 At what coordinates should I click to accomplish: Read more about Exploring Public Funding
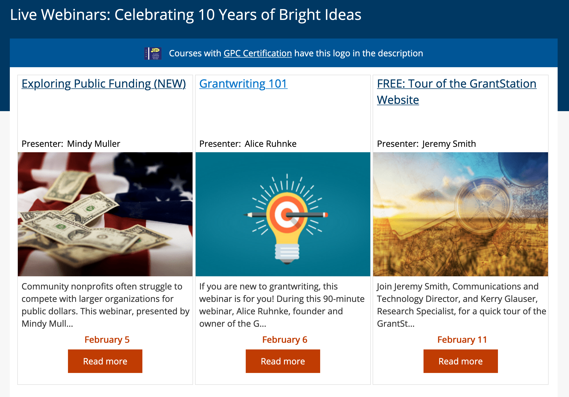[x=105, y=361]
